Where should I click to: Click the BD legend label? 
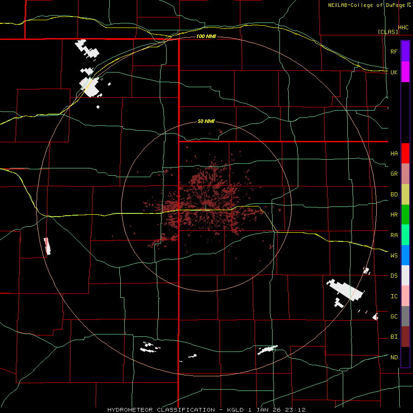394,195
